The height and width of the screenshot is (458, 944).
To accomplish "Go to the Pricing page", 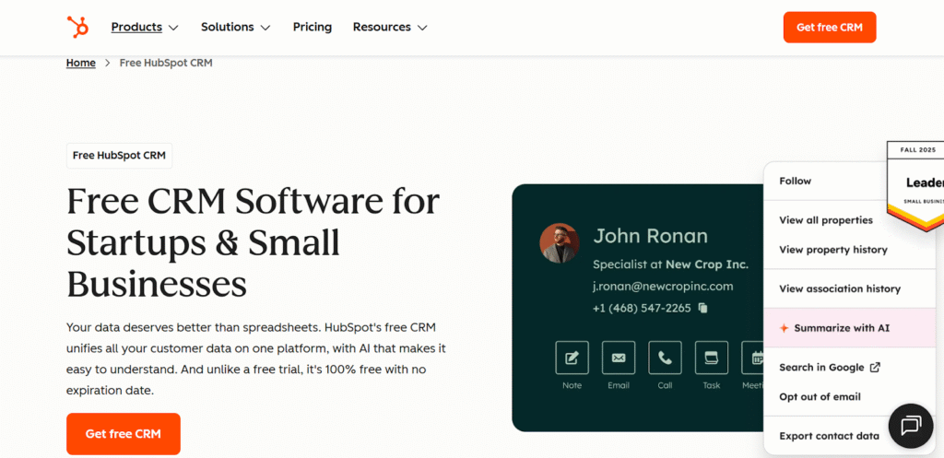I will click(x=313, y=27).
